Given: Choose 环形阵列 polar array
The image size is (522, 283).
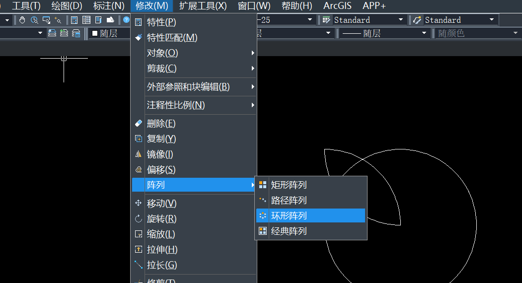Looking at the screenshot, I should 310,216.
